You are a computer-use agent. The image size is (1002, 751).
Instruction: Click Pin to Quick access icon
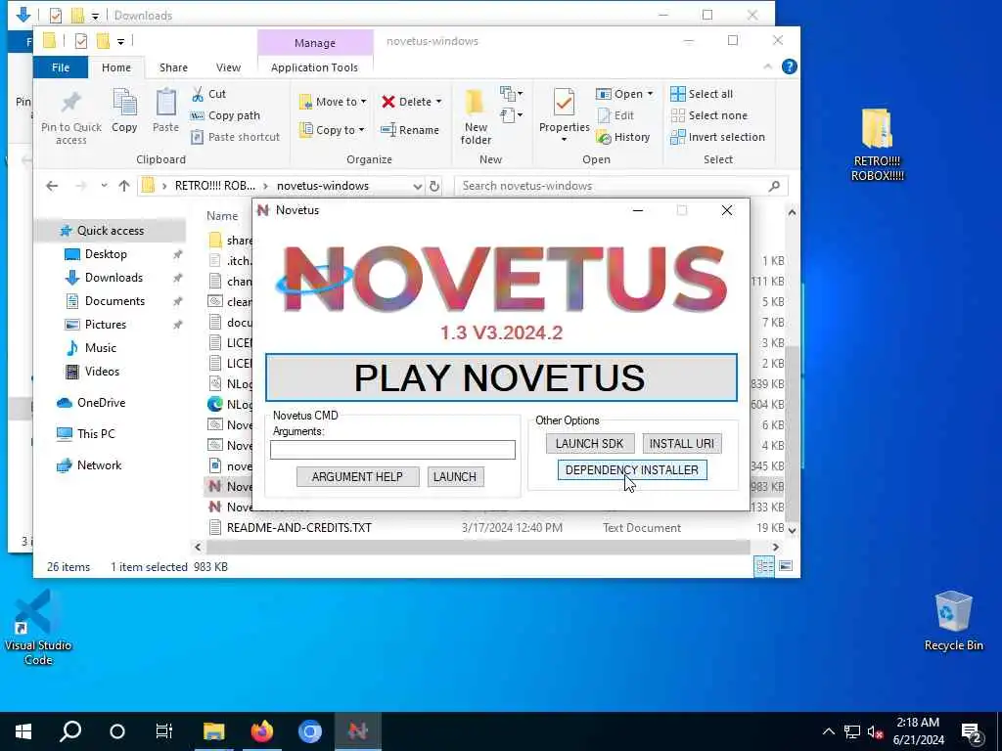[70, 117]
